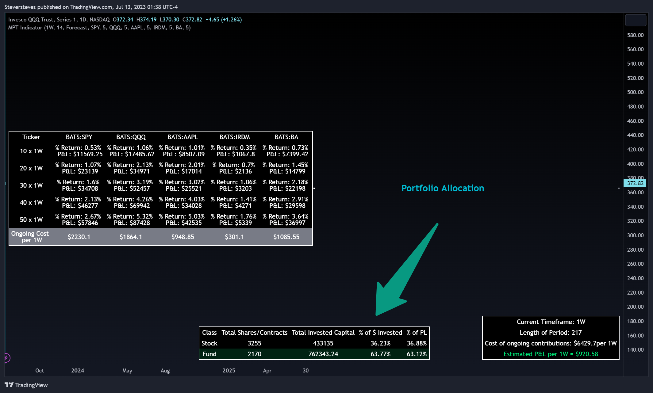This screenshot has width=653, height=393.
Task: Click the P&L: $34971 cell
Action: [132, 171]
